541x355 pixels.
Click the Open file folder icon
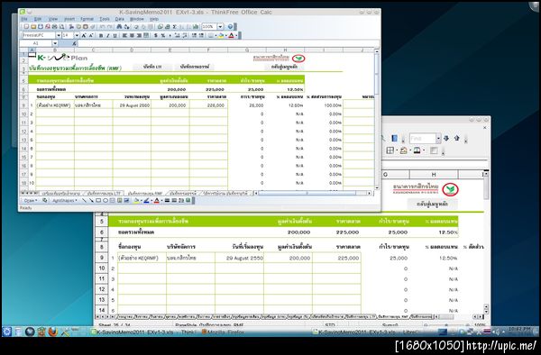pyautogui.click(x=33, y=26)
